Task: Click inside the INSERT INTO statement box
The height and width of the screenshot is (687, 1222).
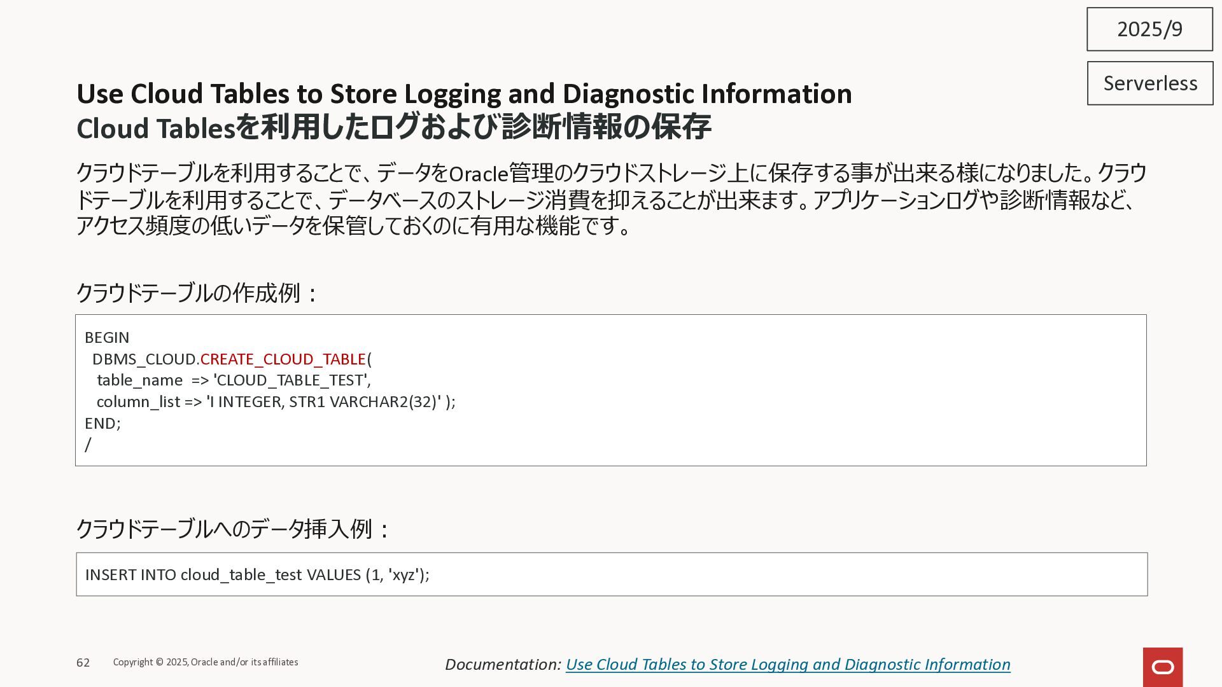Action: [x=257, y=574]
